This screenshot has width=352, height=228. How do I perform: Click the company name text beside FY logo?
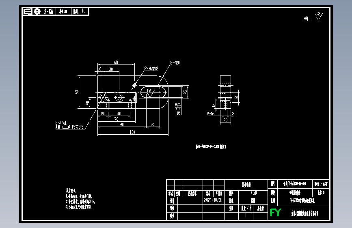[x=305, y=214]
